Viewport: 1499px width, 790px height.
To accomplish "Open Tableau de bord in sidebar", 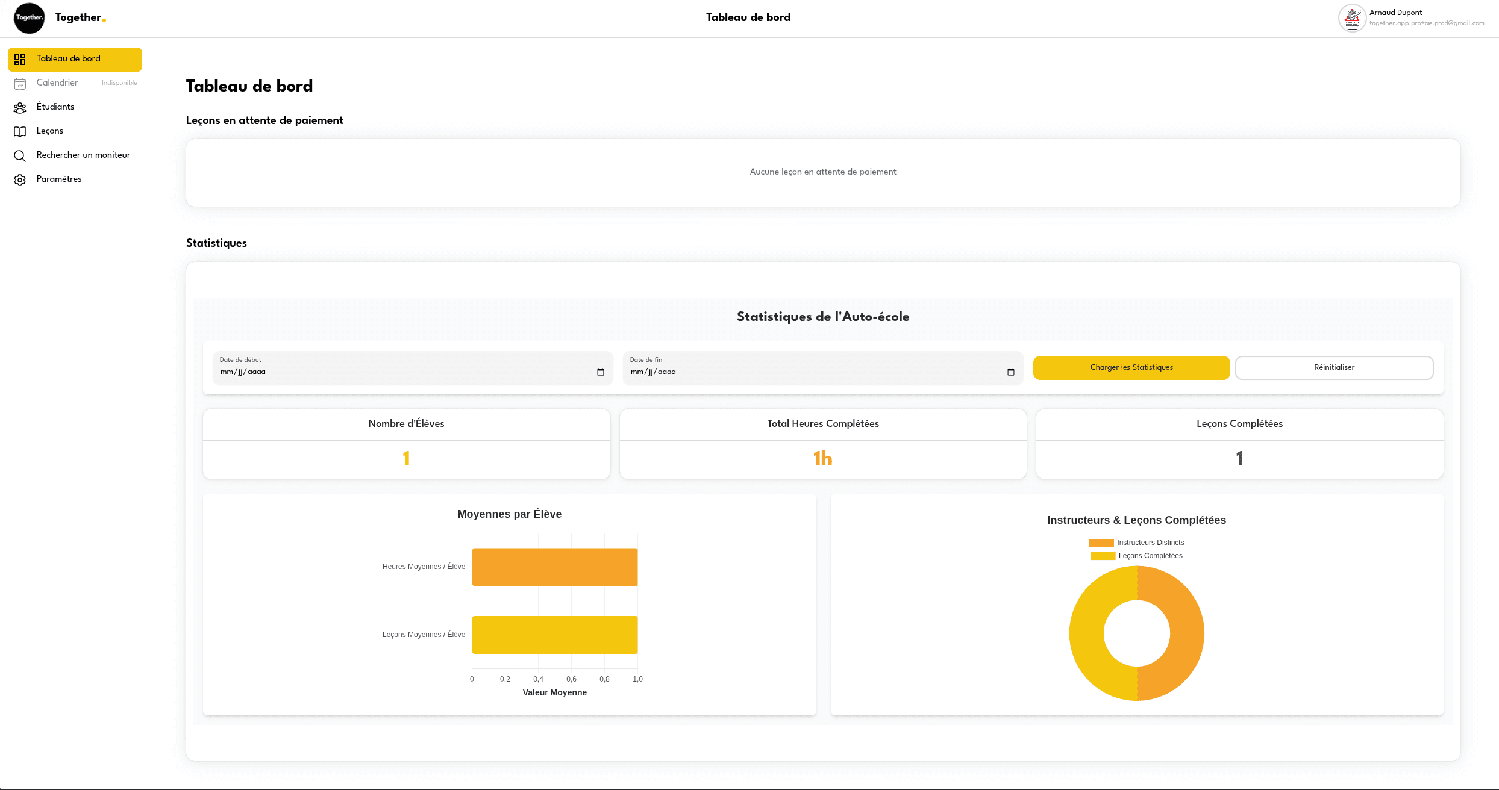I will (x=75, y=59).
